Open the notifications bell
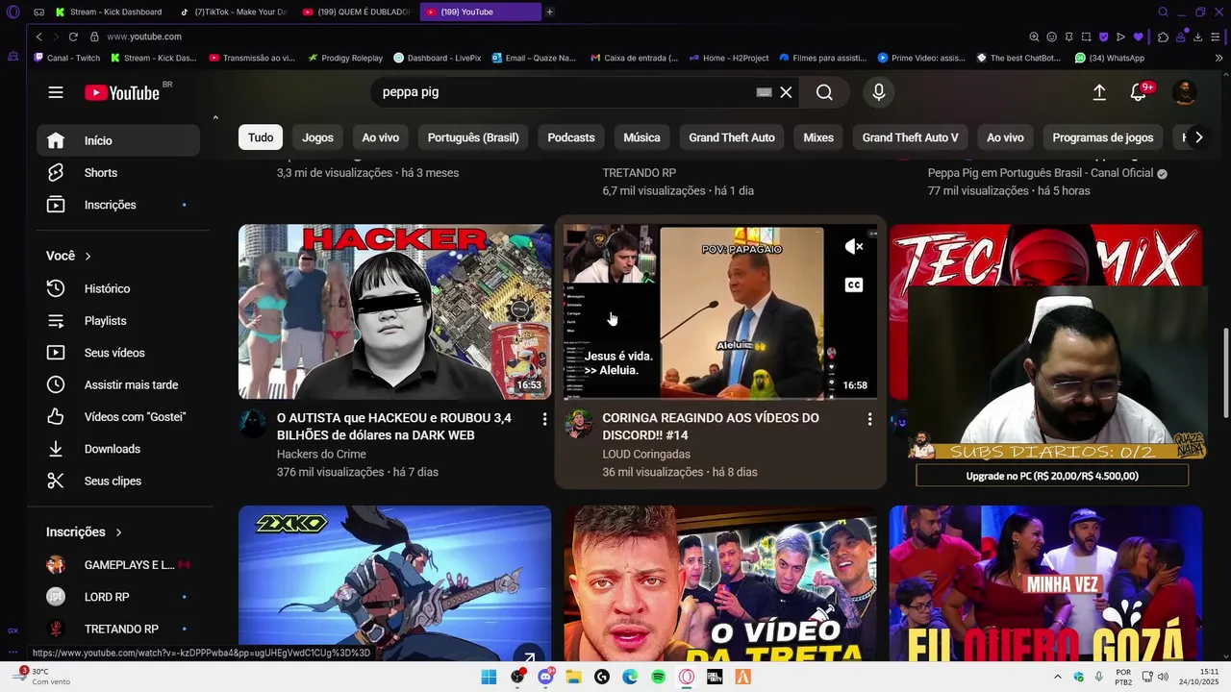This screenshot has height=692, width=1231. pyautogui.click(x=1140, y=92)
